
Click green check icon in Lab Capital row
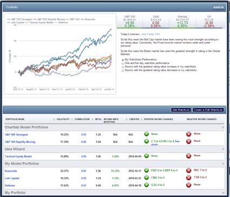(147, 178)
